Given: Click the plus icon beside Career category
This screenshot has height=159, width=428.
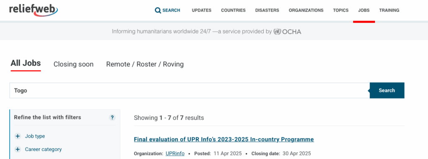Looking at the screenshot, I should [x=18, y=149].
